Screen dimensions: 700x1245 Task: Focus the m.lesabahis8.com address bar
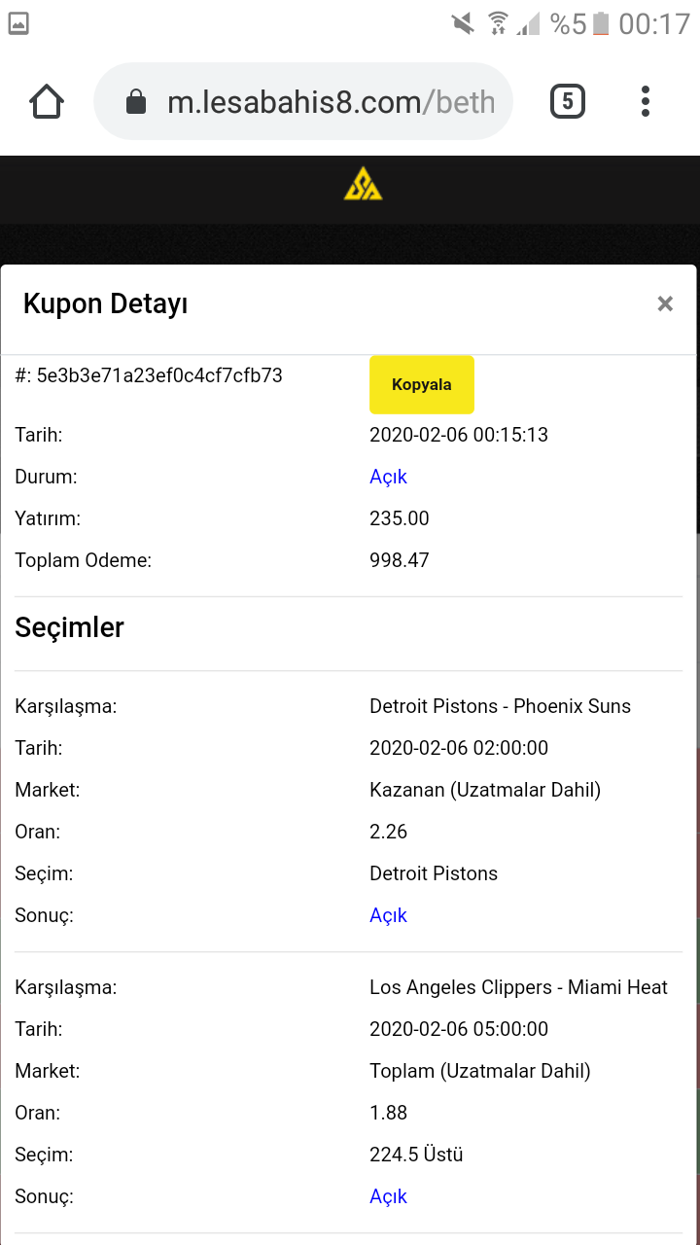click(x=302, y=102)
